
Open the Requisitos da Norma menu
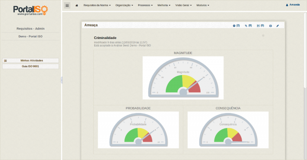coord(97,5)
